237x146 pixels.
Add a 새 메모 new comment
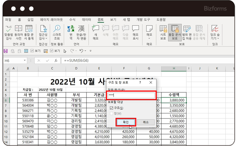tap(95, 31)
